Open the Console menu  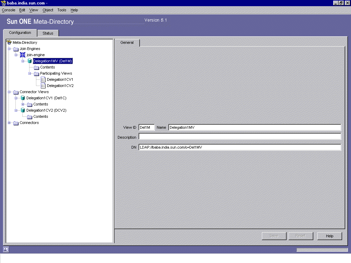(9, 10)
